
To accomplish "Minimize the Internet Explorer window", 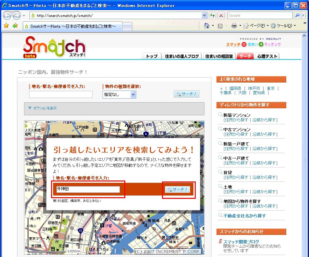I will pyautogui.click(x=288, y=5).
